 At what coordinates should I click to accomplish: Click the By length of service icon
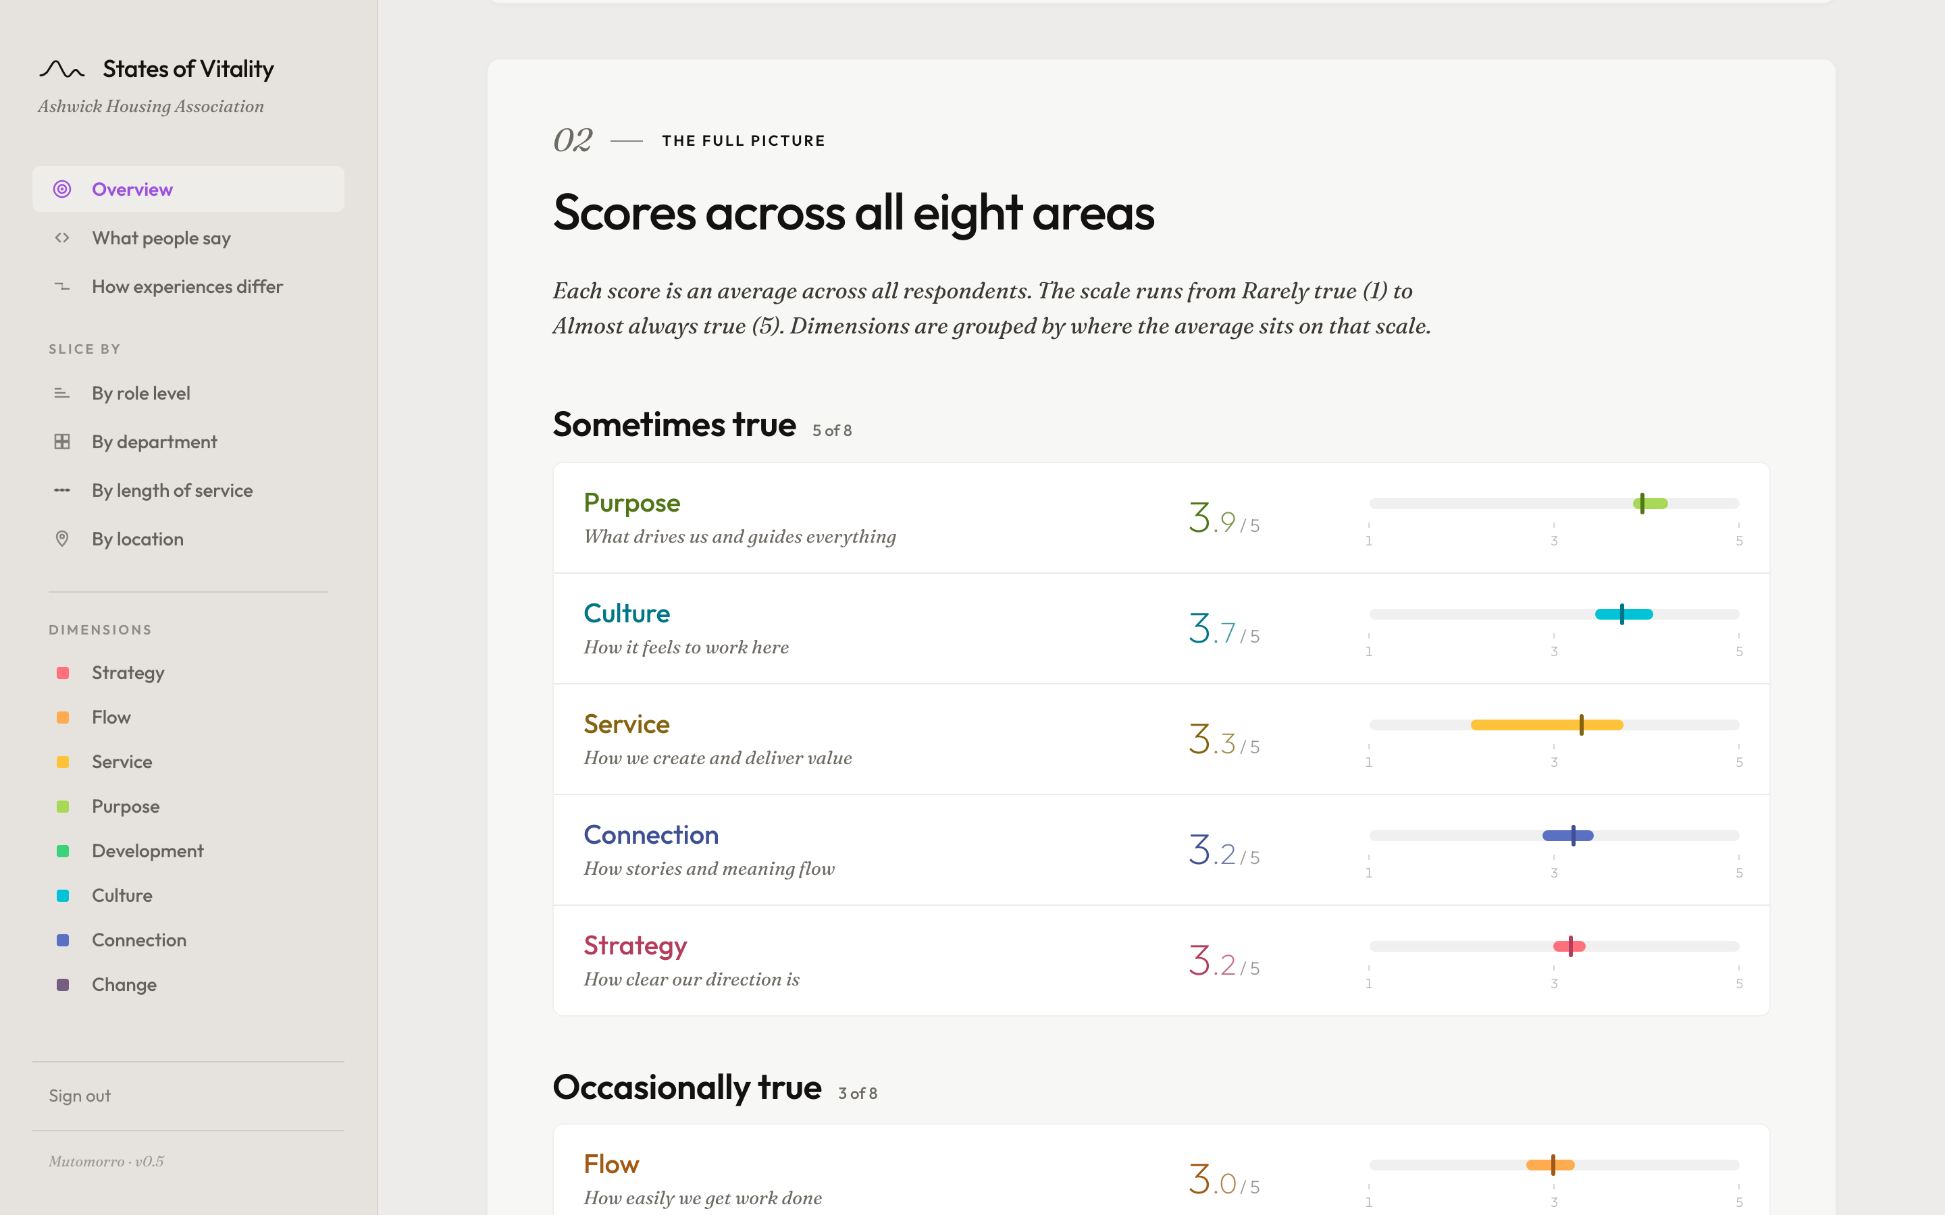click(62, 491)
